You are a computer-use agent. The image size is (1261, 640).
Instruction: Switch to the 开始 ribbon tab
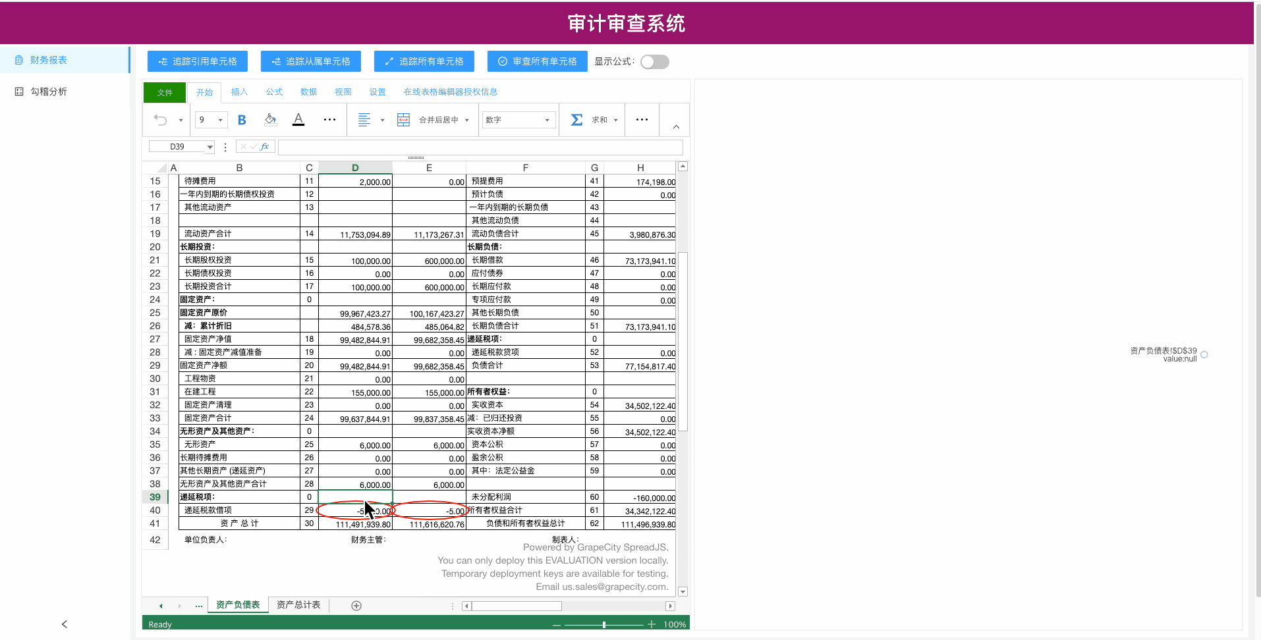204,92
